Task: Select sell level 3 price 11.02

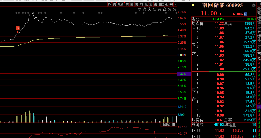Action: click(x=219, y=60)
